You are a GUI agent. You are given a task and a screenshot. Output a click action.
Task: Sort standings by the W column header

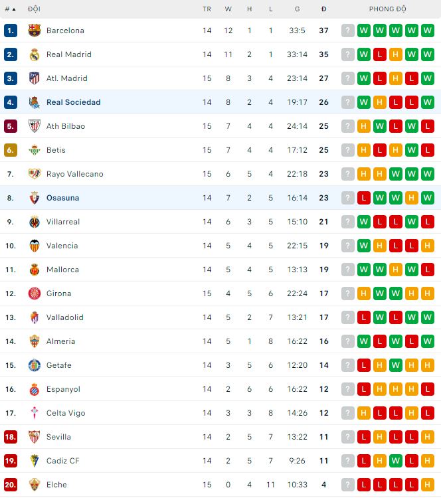click(x=228, y=9)
